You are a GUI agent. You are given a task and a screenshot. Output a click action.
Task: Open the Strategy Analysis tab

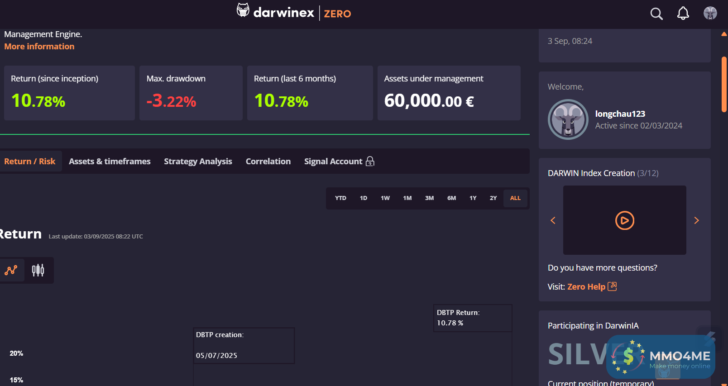click(x=198, y=162)
